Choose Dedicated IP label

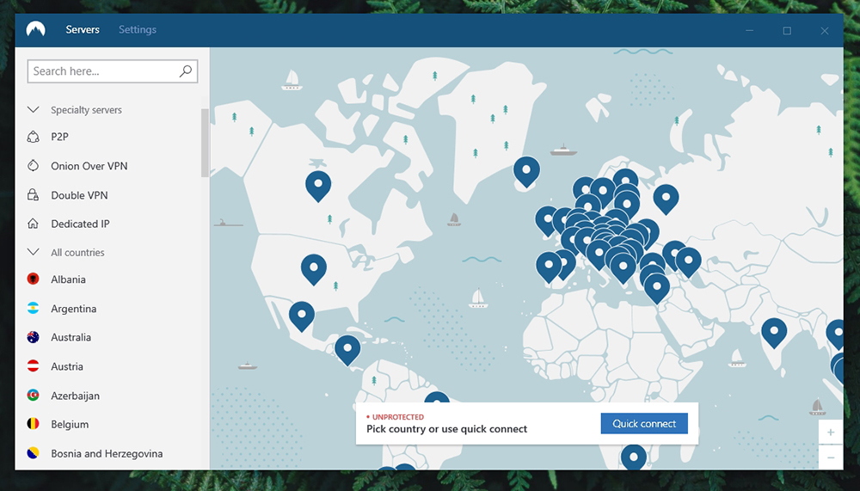(x=80, y=224)
